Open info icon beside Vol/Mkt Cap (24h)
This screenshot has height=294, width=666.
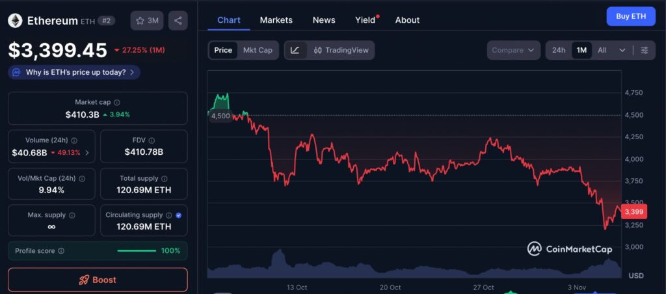tap(82, 179)
